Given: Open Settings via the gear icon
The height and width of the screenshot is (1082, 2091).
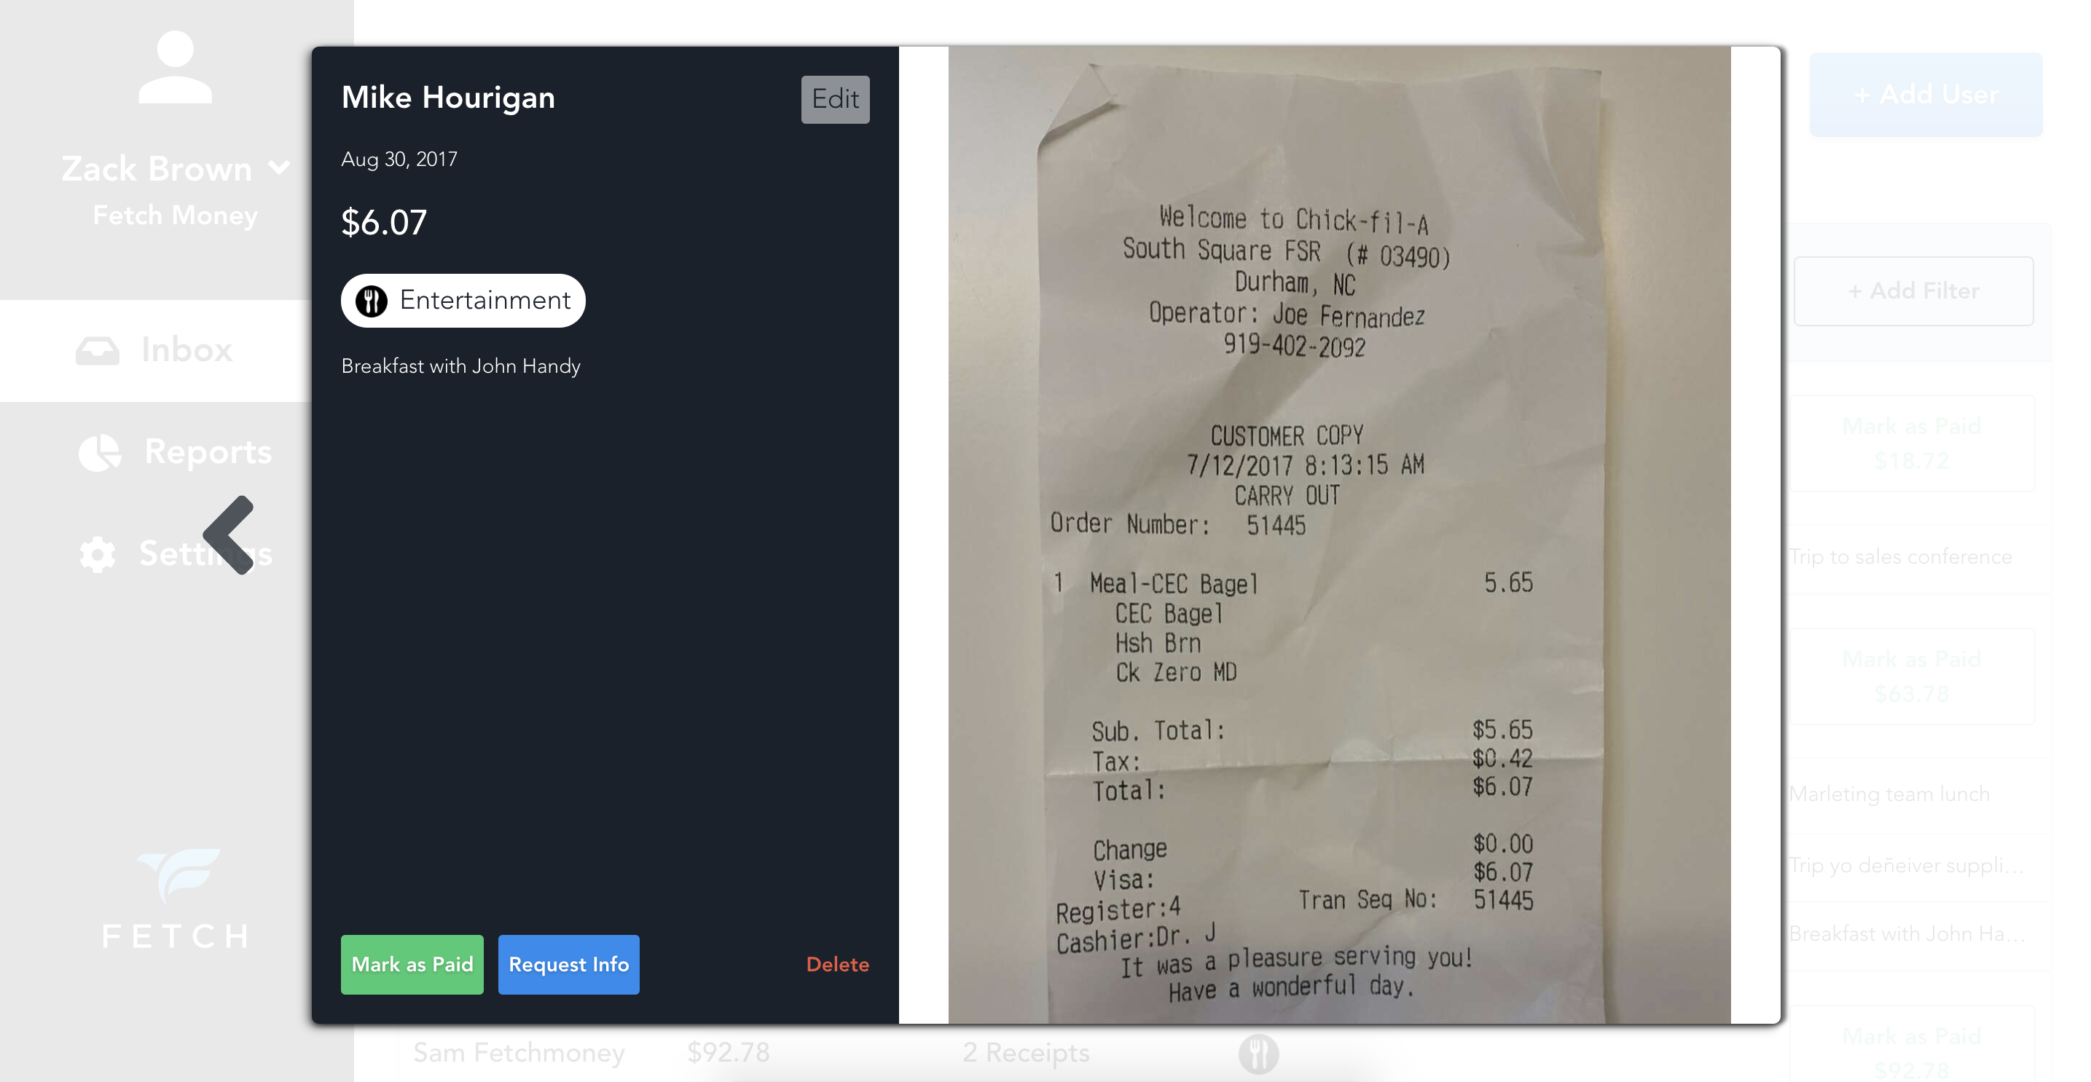Looking at the screenshot, I should point(98,555).
